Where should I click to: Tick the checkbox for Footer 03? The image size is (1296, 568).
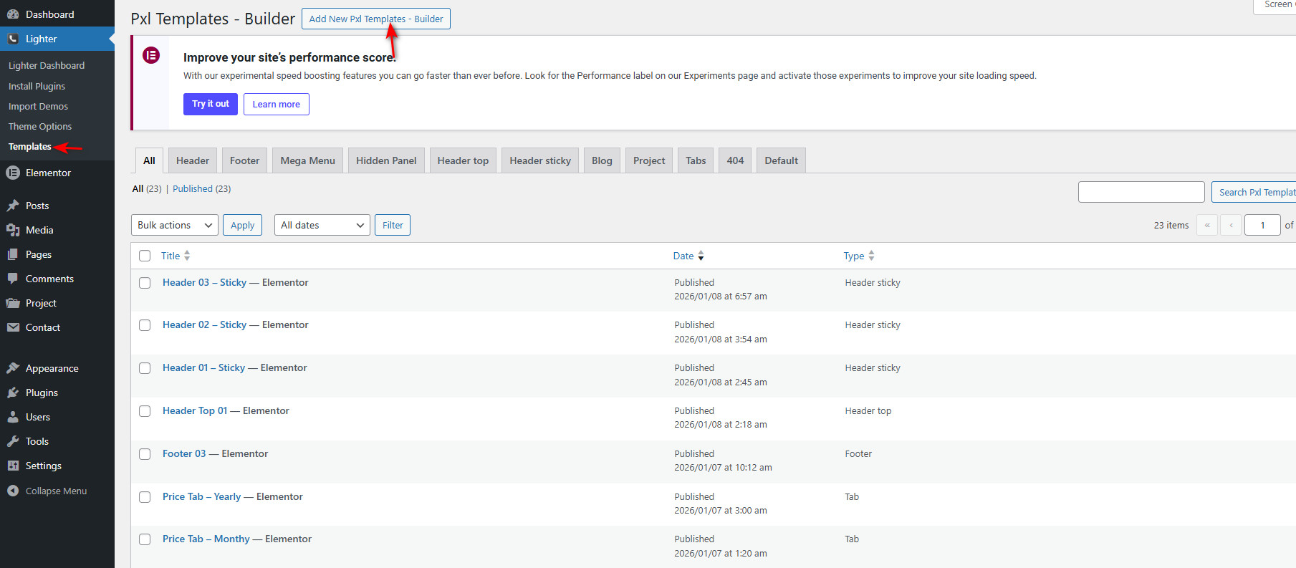click(145, 454)
